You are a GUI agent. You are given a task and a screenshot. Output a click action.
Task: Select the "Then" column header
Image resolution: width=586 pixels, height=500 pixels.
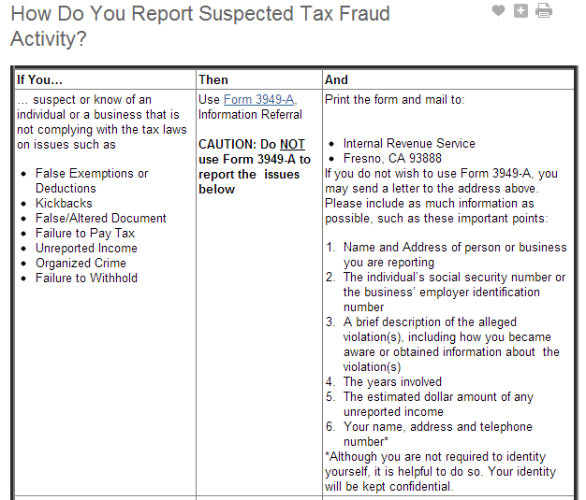213,79
